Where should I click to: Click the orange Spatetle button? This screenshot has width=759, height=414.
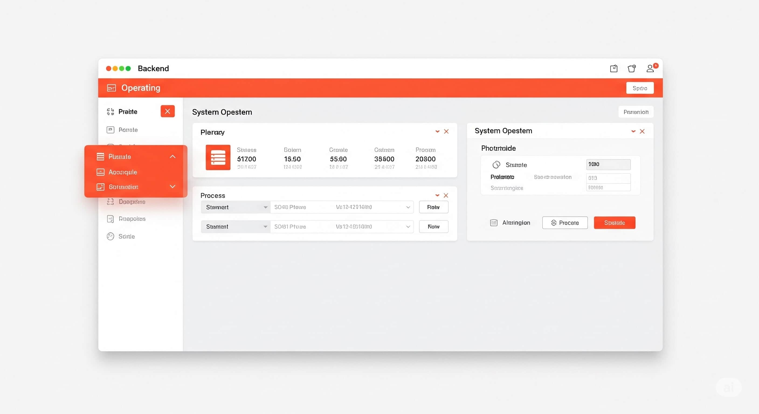click(x=614, y=223)
